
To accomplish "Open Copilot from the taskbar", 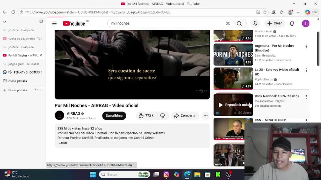I will [177, 174].
